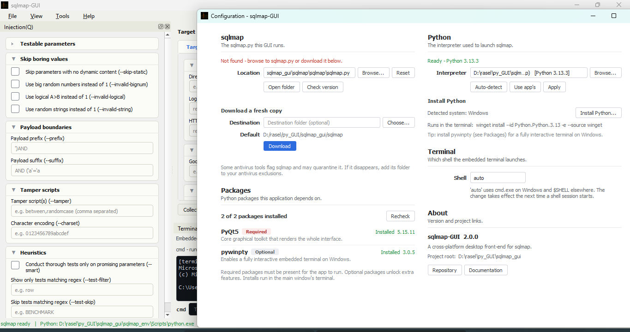Auto-detect the Python interpreter

[489, 87]
